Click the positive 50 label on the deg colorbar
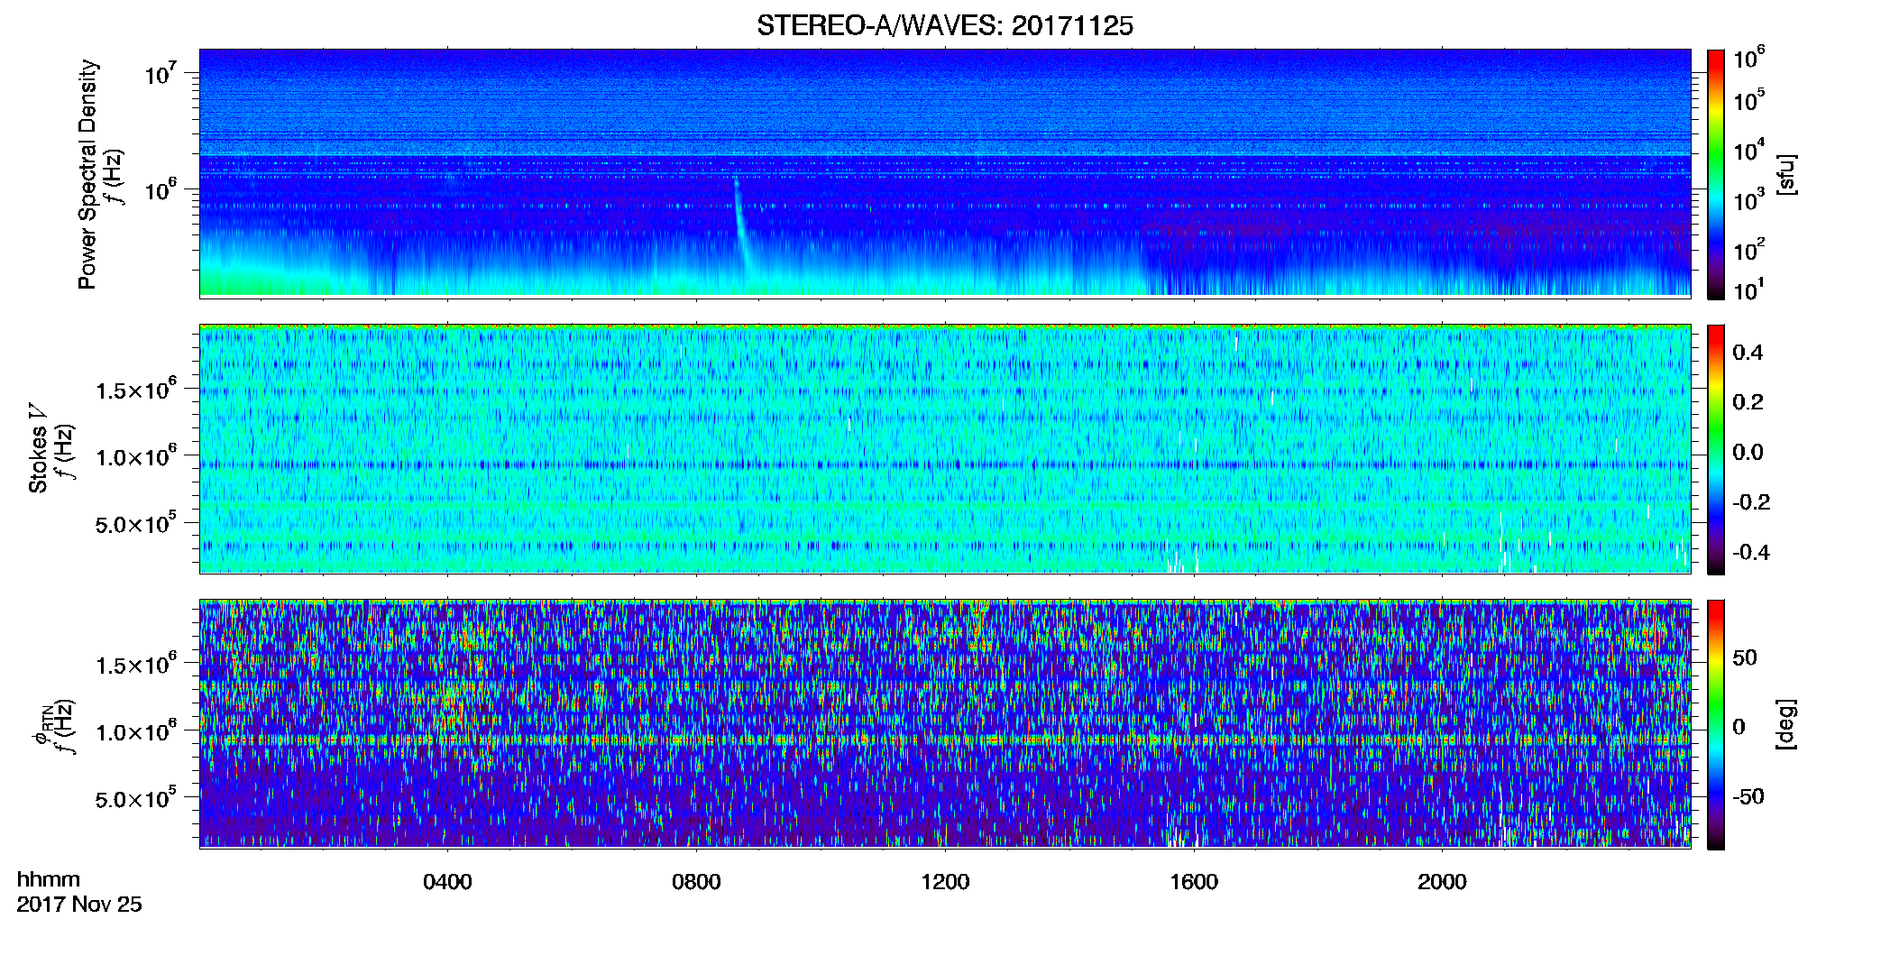The image size is (1890, 974). click(x=1745, y=657)
